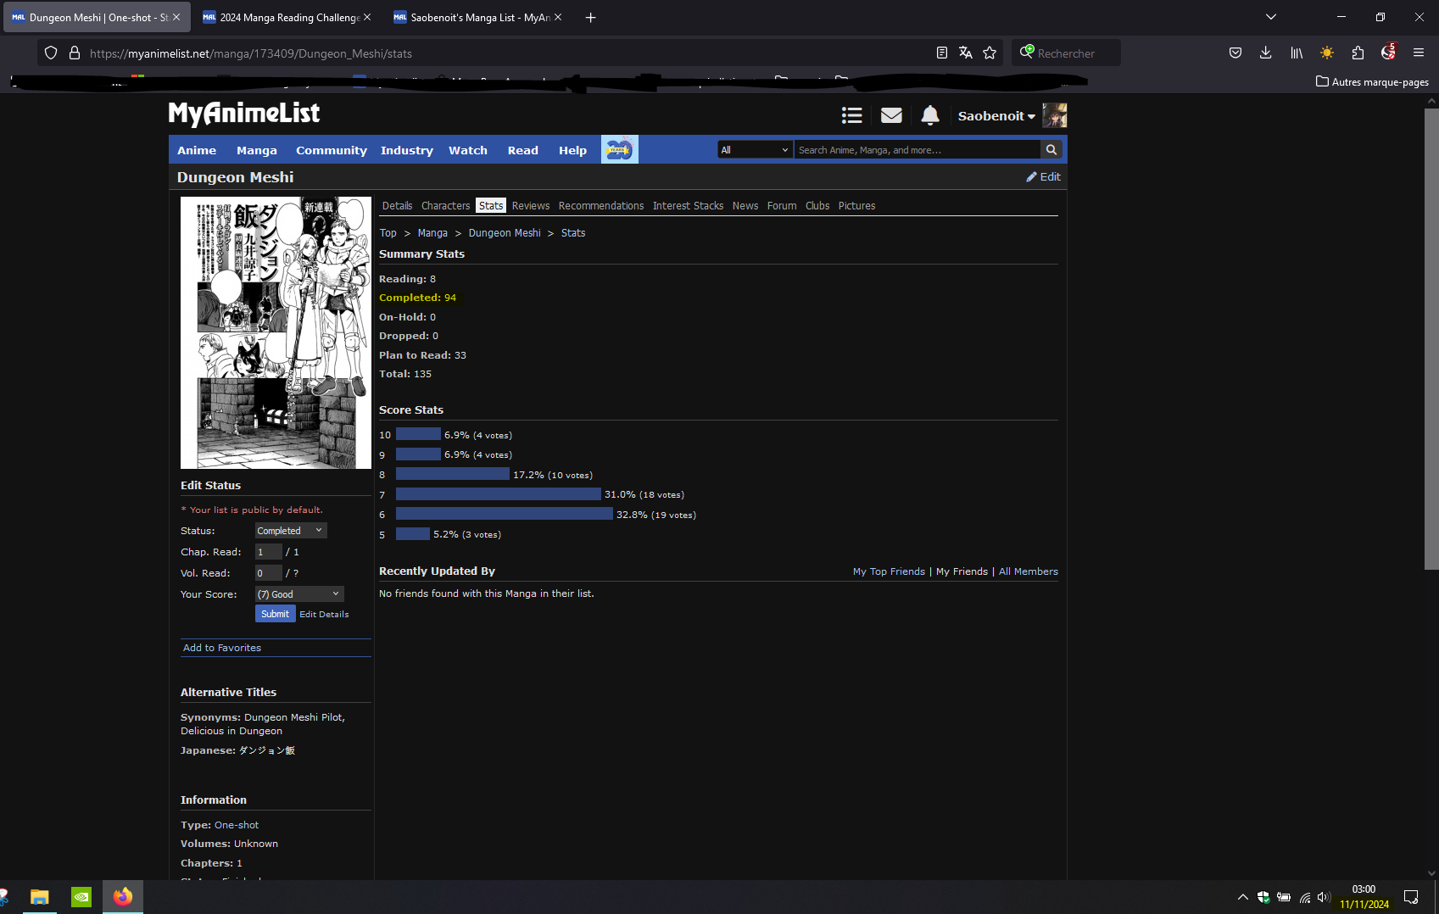Click the Vol. Read input field

(x=269, y=573)
